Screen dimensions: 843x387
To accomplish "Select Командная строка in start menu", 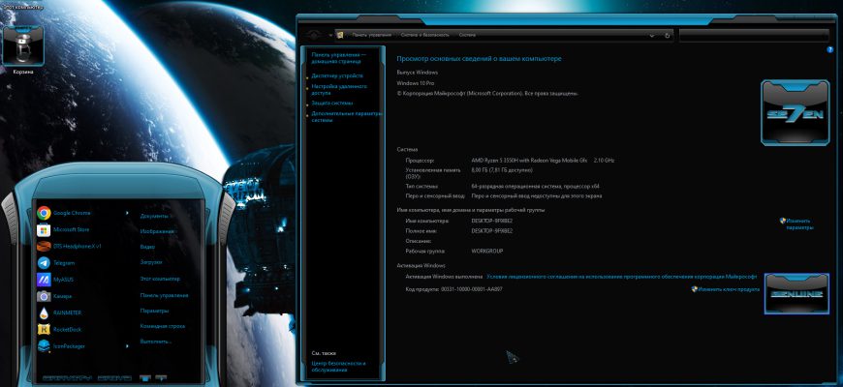I will (163, 326).
